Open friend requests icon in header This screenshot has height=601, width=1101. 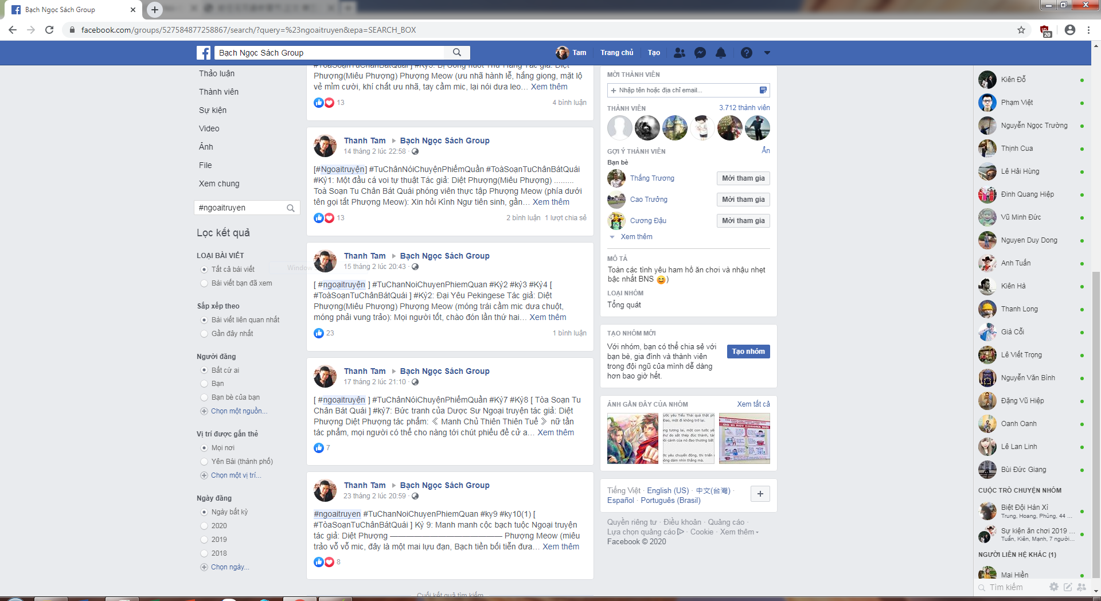point(680,53)
